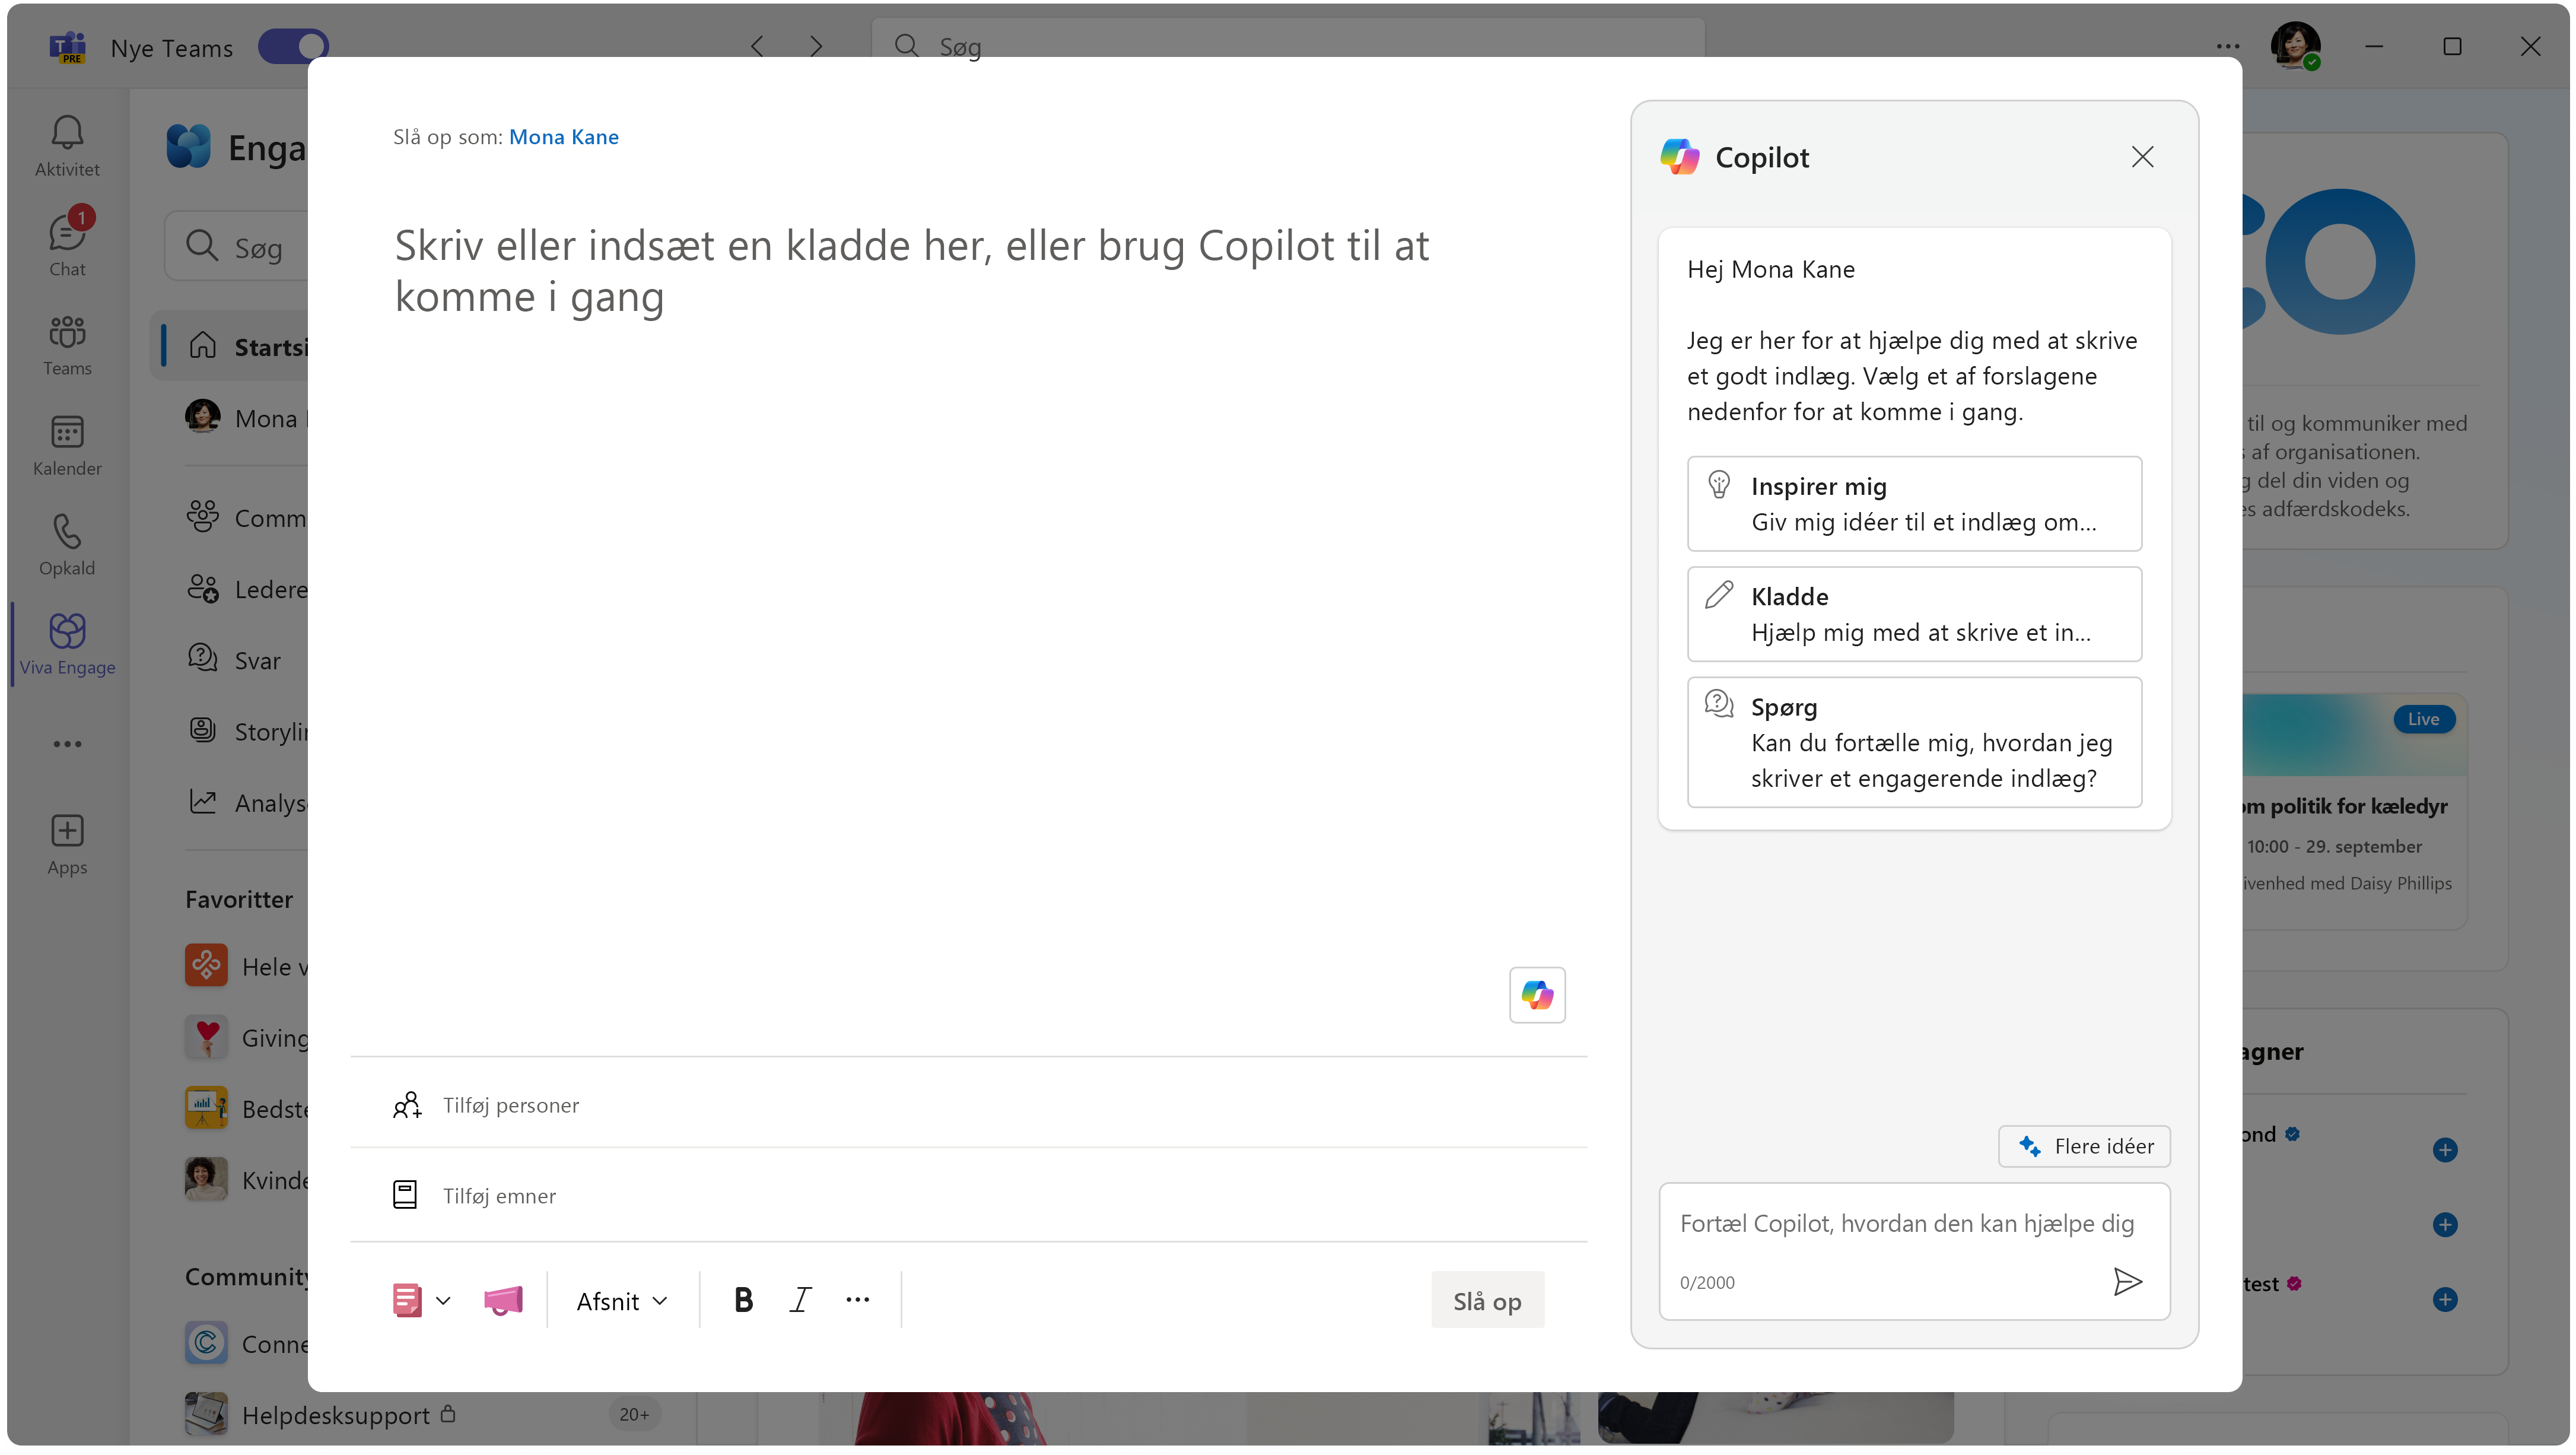Close the Copilot panel
This screenshot has width=2576, height=1455.
coord(2142,157)
